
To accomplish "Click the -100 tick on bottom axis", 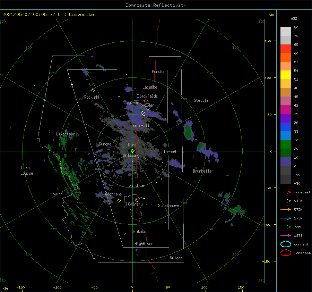I will click(x=57, y=287).
